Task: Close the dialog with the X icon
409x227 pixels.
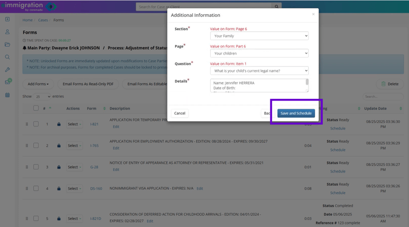Action: click(313, 14)
